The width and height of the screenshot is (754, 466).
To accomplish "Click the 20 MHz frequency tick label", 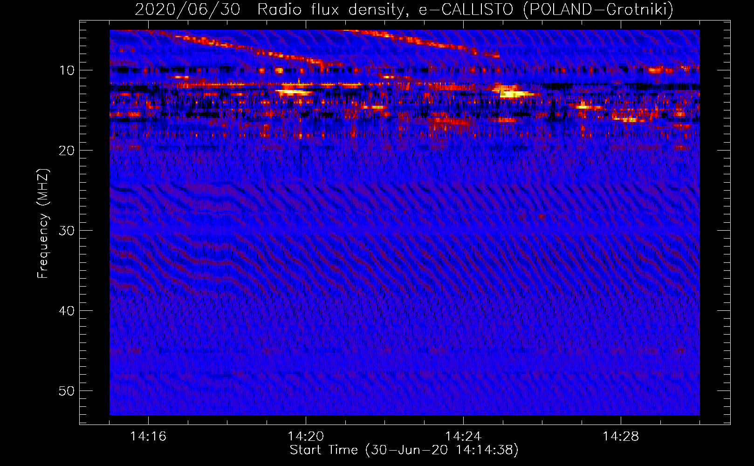I will click(x=67, y=151).
